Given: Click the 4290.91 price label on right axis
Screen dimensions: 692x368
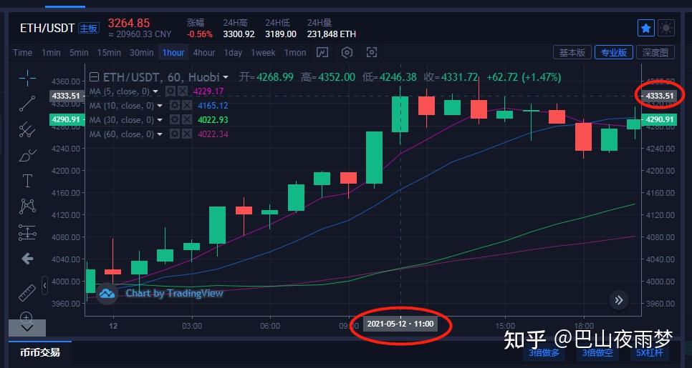Looking at the screenshot, I should 659,119.
